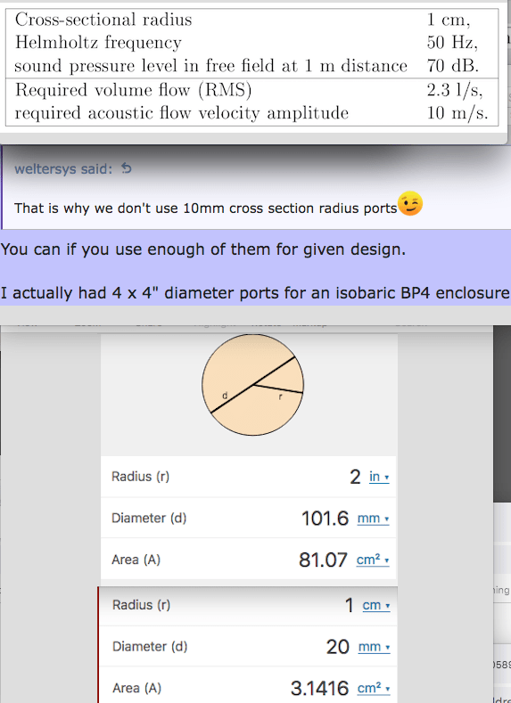The height and width of the screenshot is (703, 511).
Task: Click the winking emoji in the quote
Action: coord(410,203)
